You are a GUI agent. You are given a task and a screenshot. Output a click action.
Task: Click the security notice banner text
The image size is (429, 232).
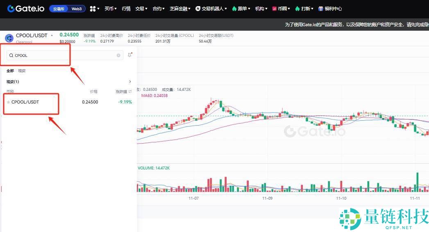tap(357, 25)
